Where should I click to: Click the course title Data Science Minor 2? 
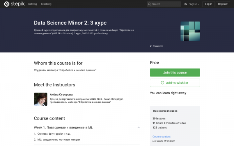tap(70, 23)
